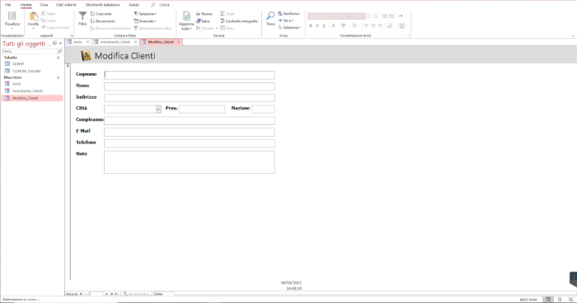Image resolution: width=577 pixels, height=303 pixels.
Task: Toggle underline (S) formatting
Action: pyautogui.click(x=324, y=26)
